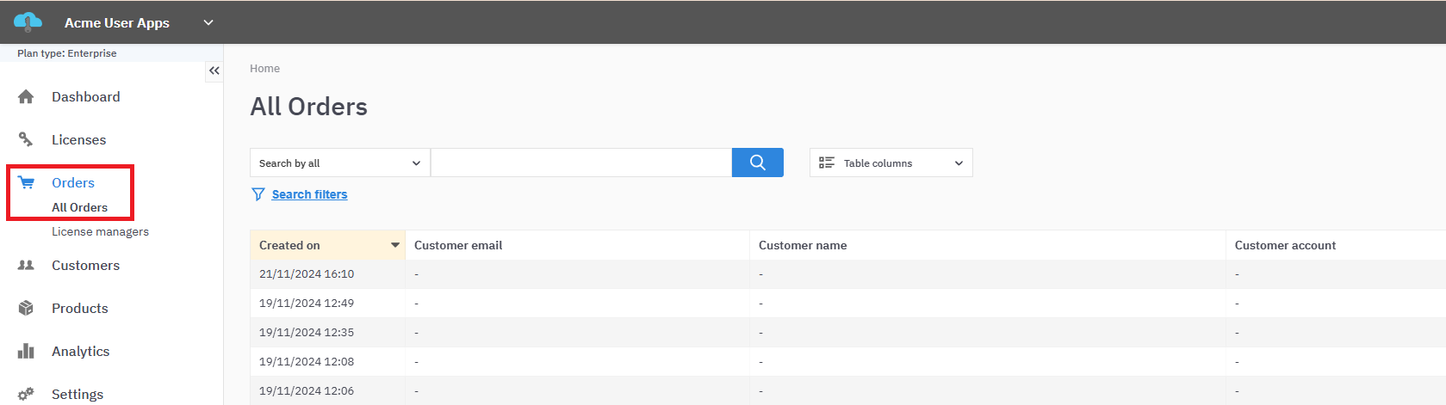Click the Orders shopping cart icon

[x=27, y=182]
